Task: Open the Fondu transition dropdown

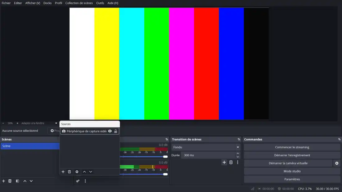Action: 206,147
